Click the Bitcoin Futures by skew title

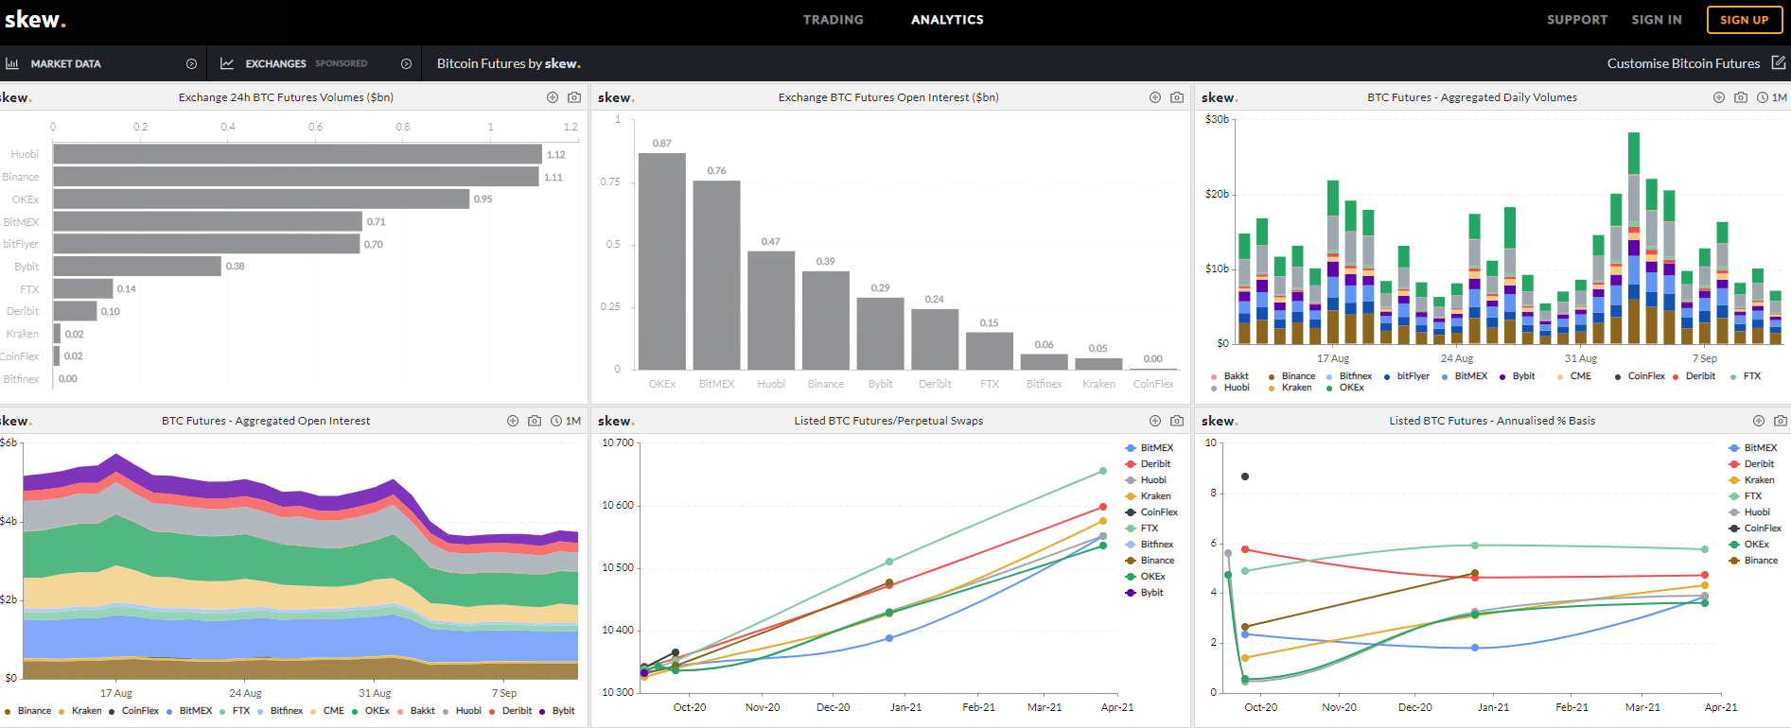click(509, 63)
